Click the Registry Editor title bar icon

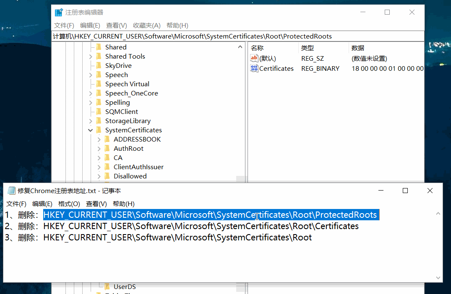click(59, 12)
